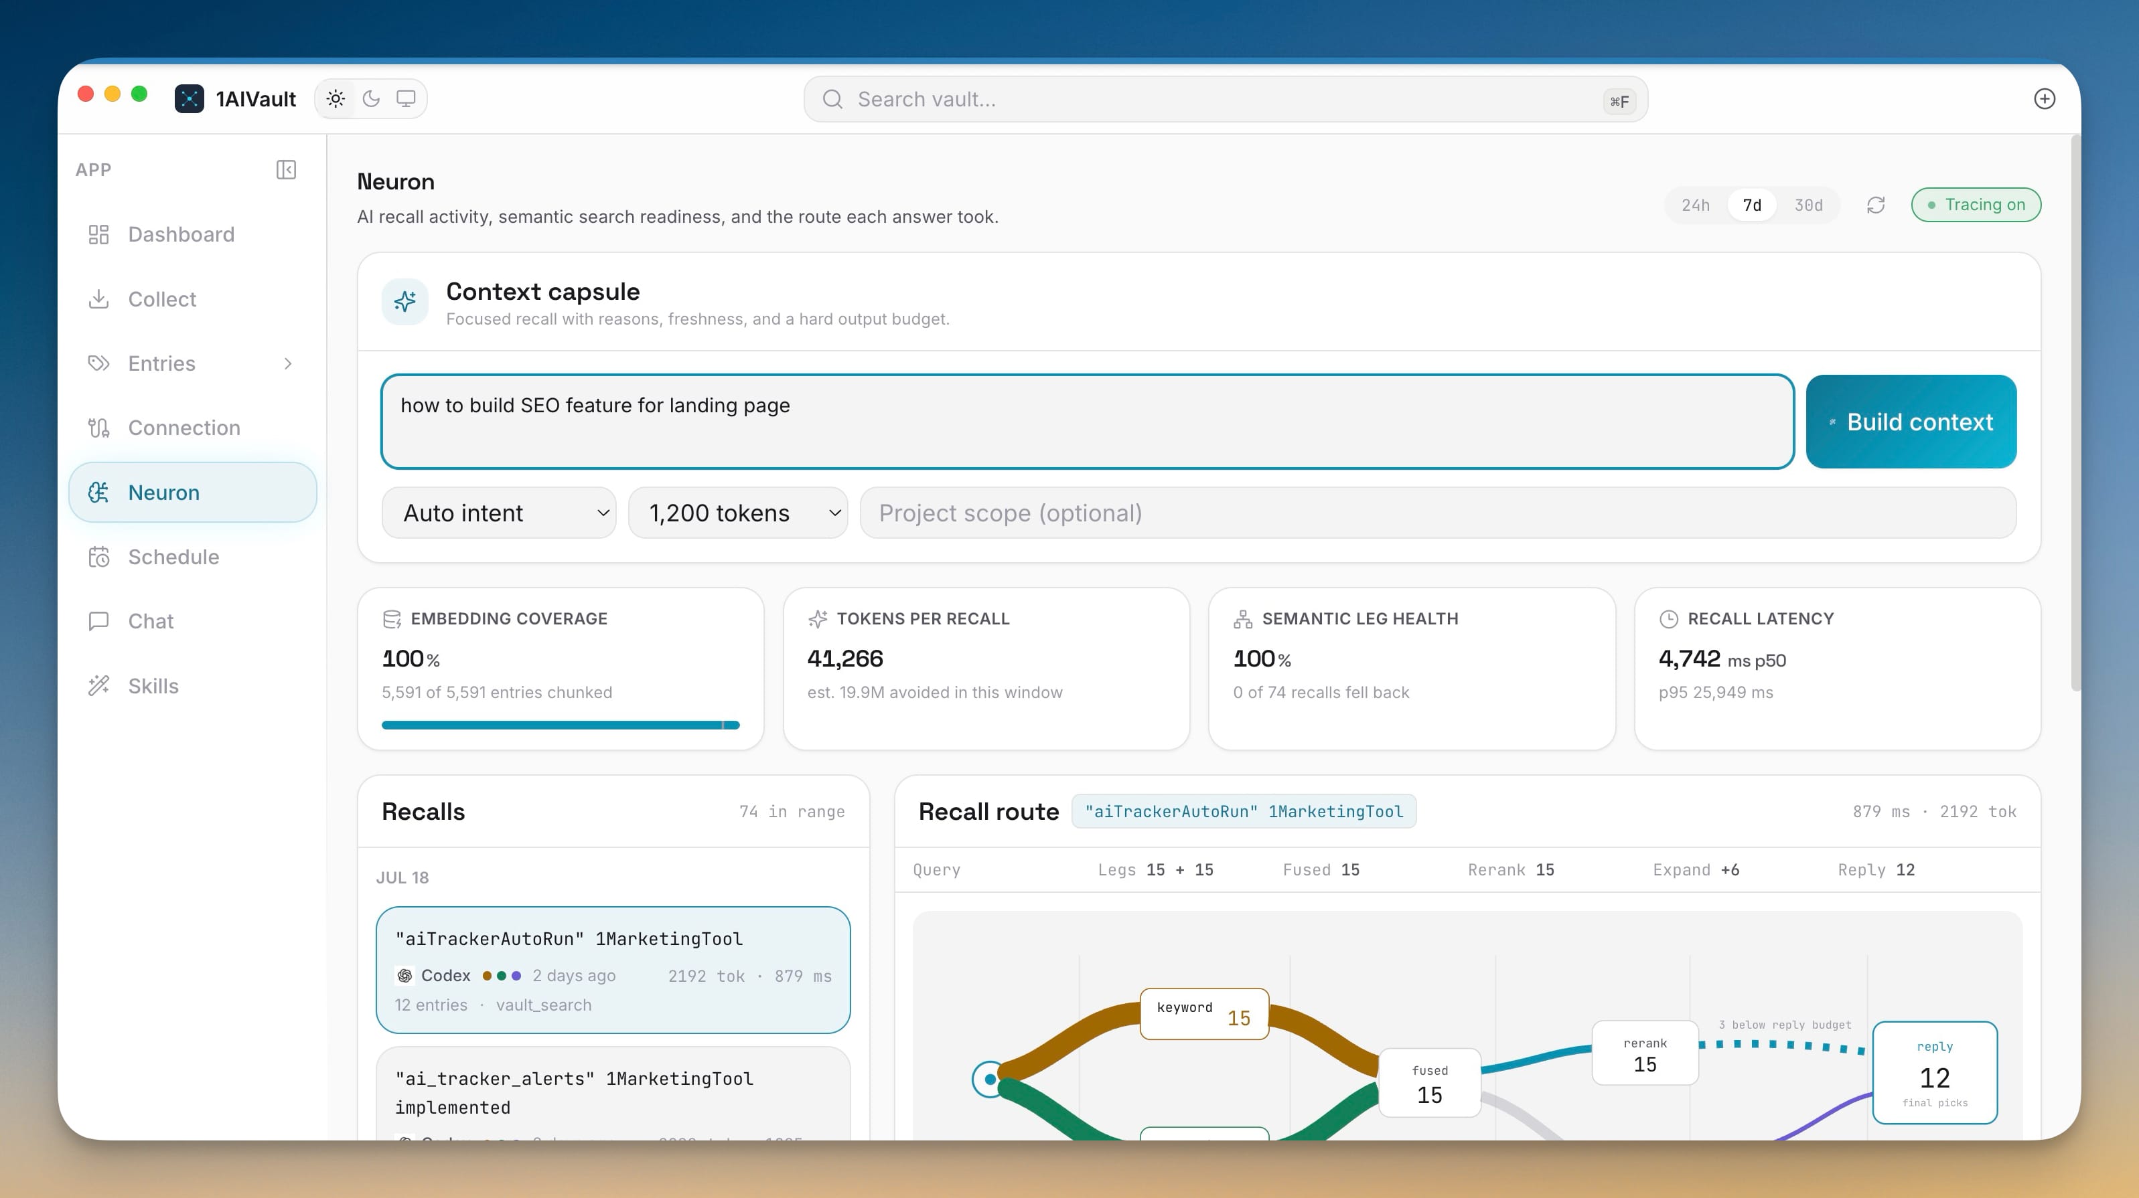Click the Dashboard grid icon
This screenshot has width=2139, height=1198.
coord(99,235)
